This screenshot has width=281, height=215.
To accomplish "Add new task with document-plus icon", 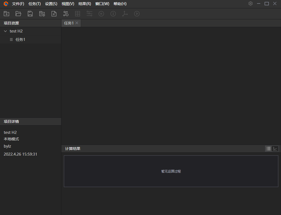I will click(54, 14).
